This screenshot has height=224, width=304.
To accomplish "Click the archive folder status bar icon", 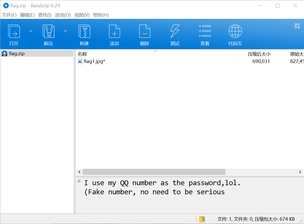I will coord(202,219).
